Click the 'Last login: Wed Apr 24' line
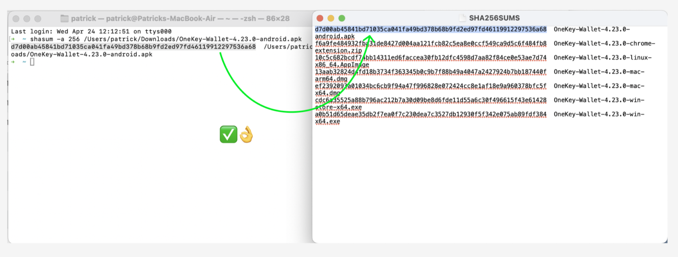 [x=91, y=31]
